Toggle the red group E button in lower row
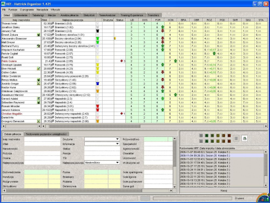 coord(229,141)
